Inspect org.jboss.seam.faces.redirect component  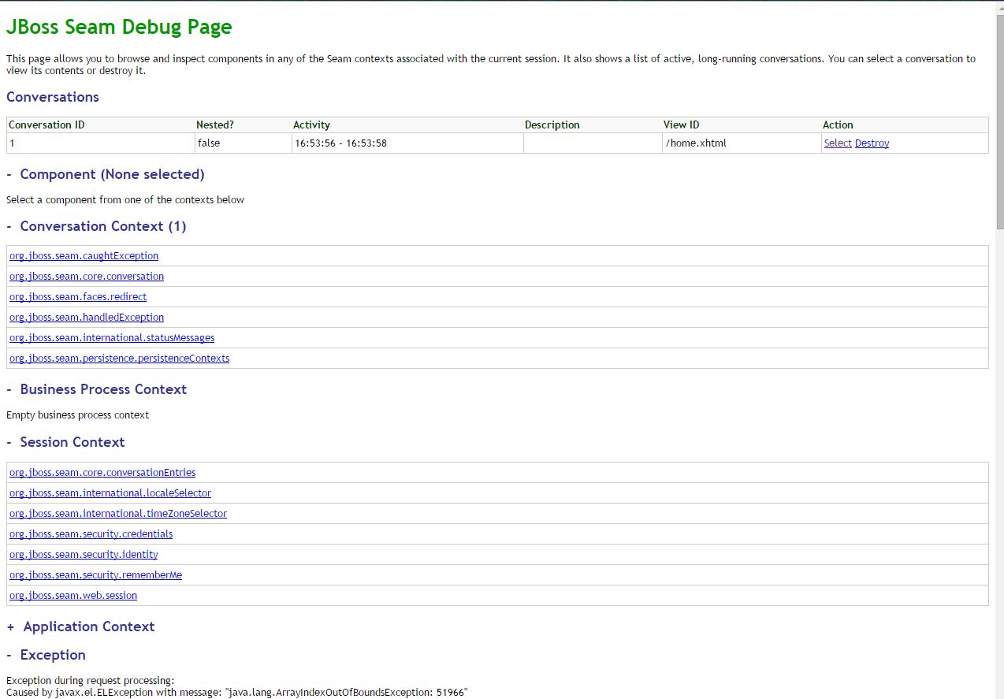click(78, 297)
